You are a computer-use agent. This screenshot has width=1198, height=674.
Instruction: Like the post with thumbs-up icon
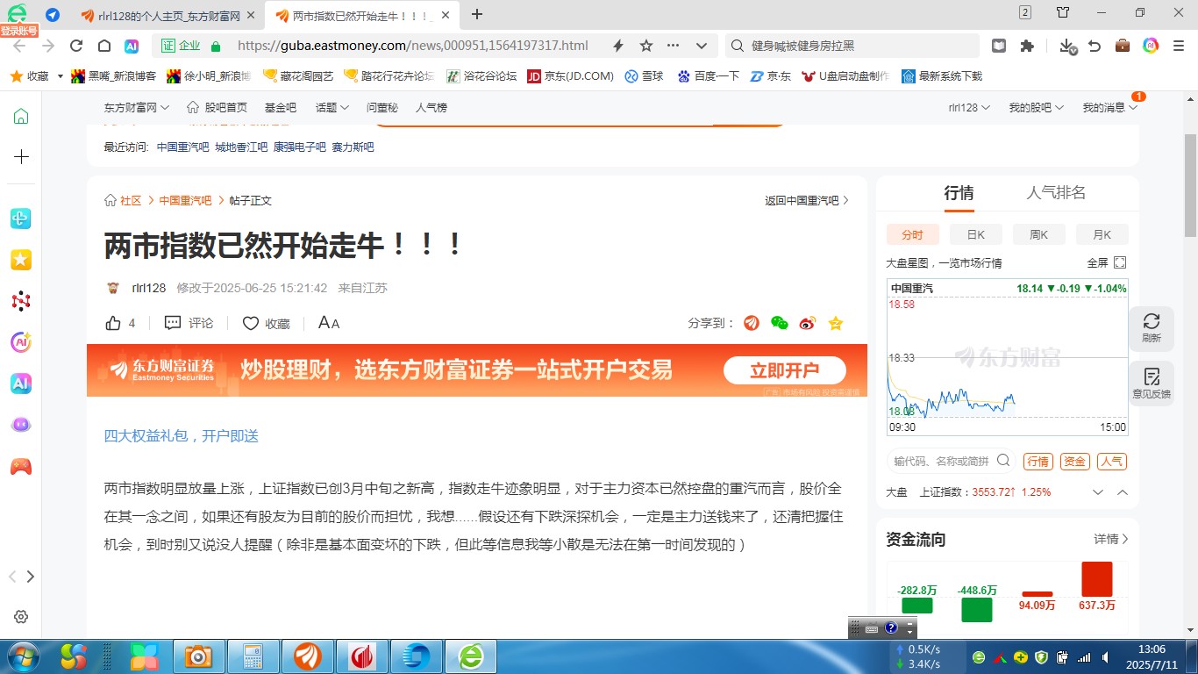(x=113, y=323)
